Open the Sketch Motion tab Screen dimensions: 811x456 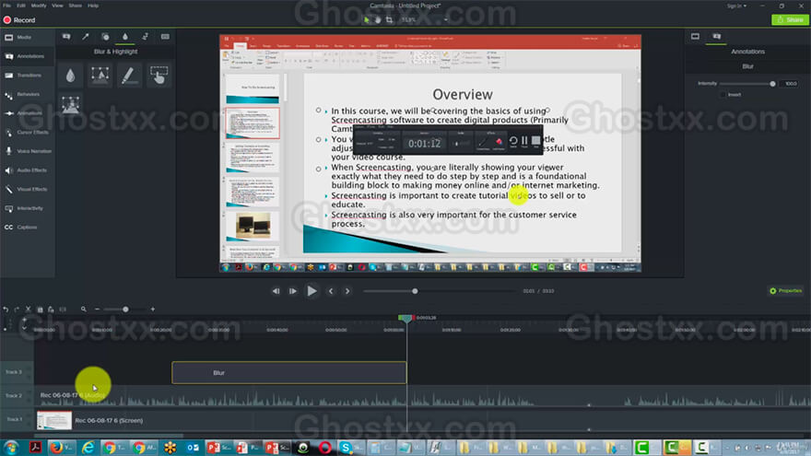coord(145,37)
